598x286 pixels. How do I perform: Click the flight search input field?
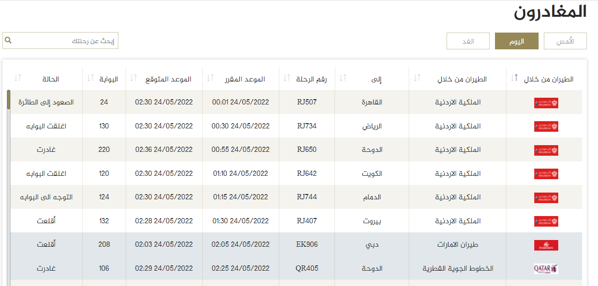pyautogui.click(x=65, y=41)
